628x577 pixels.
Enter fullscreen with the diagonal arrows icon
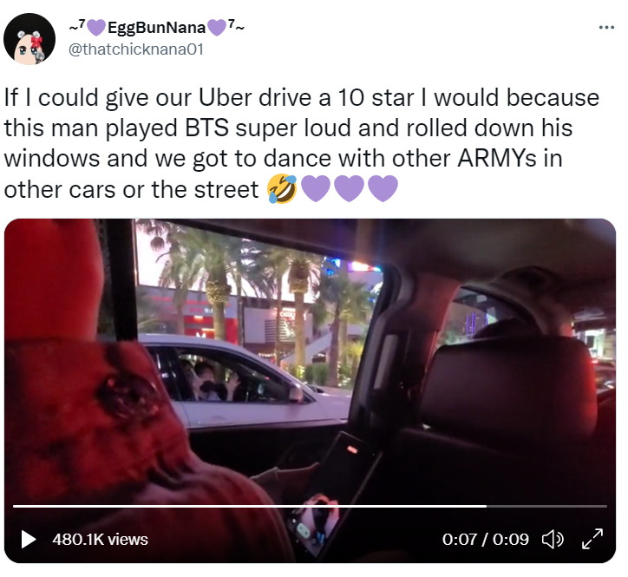(592, 539)
